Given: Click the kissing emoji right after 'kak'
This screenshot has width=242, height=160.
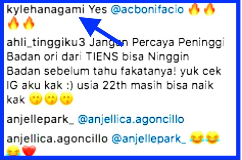Looking at the screenshot, I should 36,99.
